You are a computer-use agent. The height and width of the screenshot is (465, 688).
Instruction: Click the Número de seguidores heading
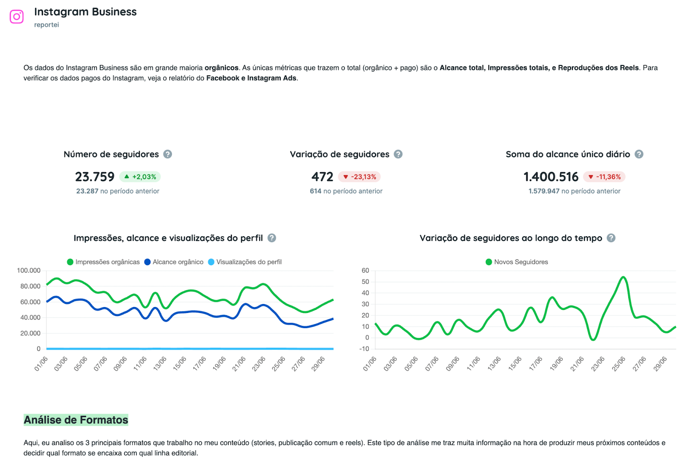(111, 154)
